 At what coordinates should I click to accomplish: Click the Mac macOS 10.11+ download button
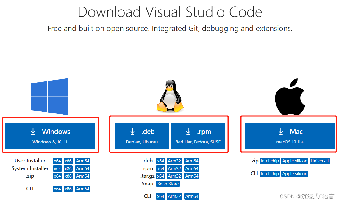click(290, 136)
